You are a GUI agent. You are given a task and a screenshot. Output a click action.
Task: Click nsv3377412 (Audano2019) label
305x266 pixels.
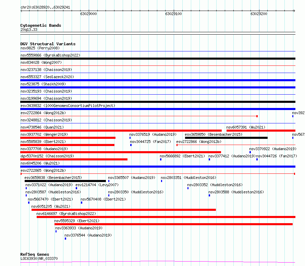(x=232, y=156)
